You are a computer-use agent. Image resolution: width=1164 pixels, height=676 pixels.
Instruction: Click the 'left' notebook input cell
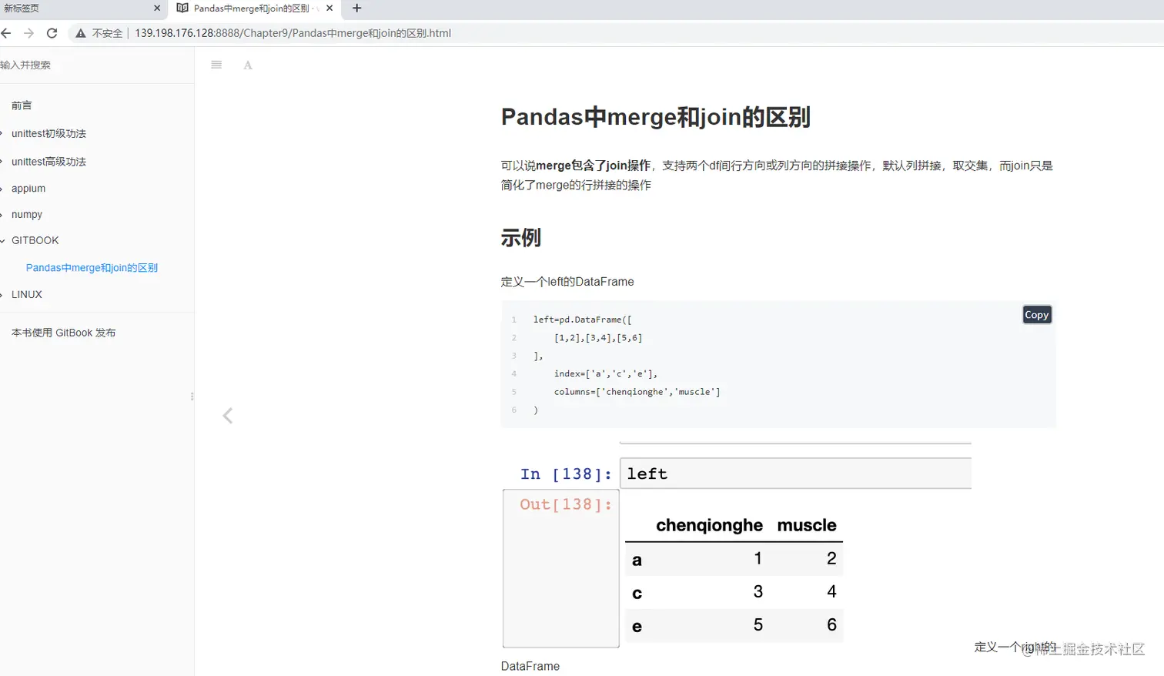click(795, 474)
